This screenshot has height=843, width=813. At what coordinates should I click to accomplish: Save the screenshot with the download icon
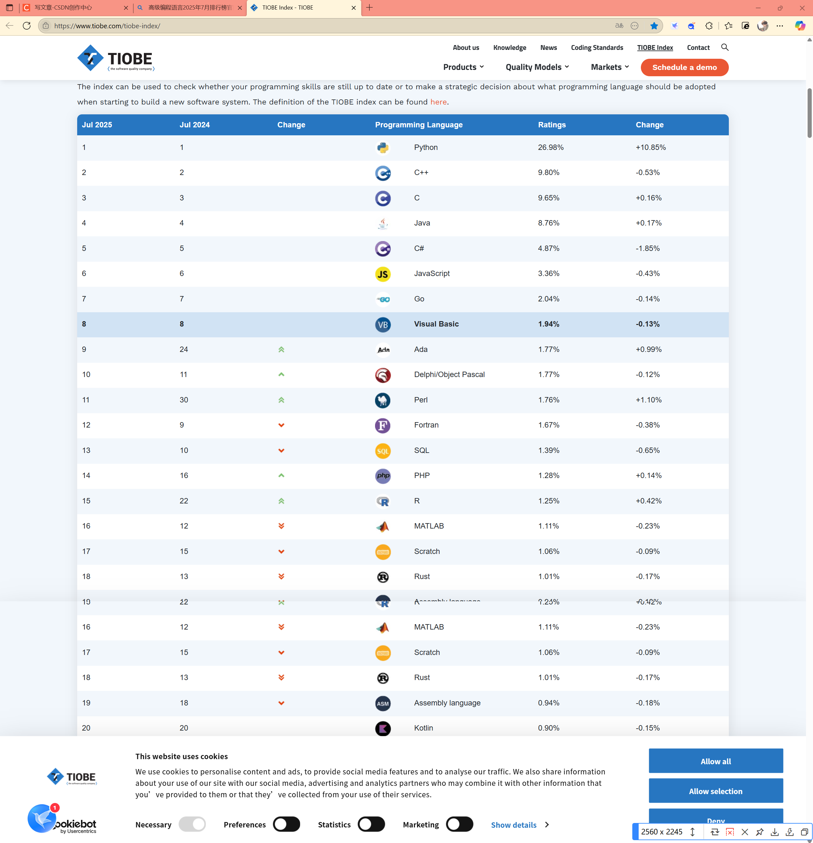(x=774, y=832)
